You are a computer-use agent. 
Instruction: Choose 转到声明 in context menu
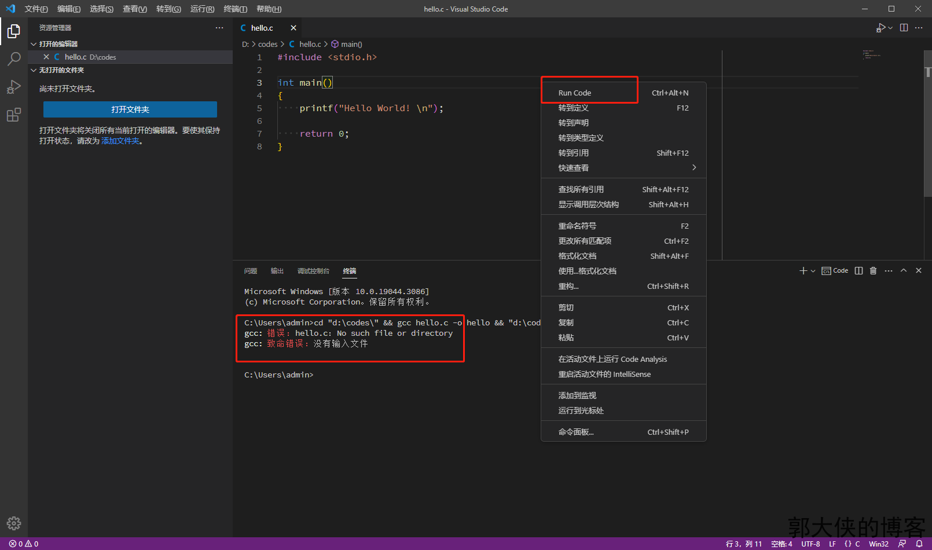point(623,123)
